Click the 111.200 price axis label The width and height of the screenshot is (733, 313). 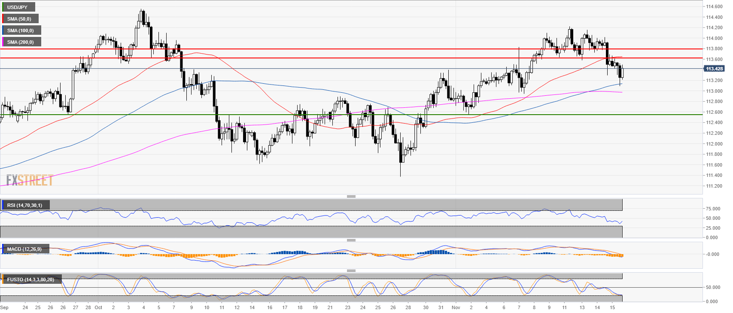[714, 186]
